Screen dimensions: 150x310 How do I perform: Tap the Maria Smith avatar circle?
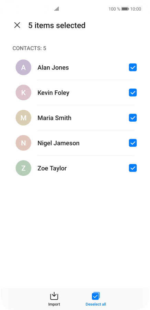point(23,118)
